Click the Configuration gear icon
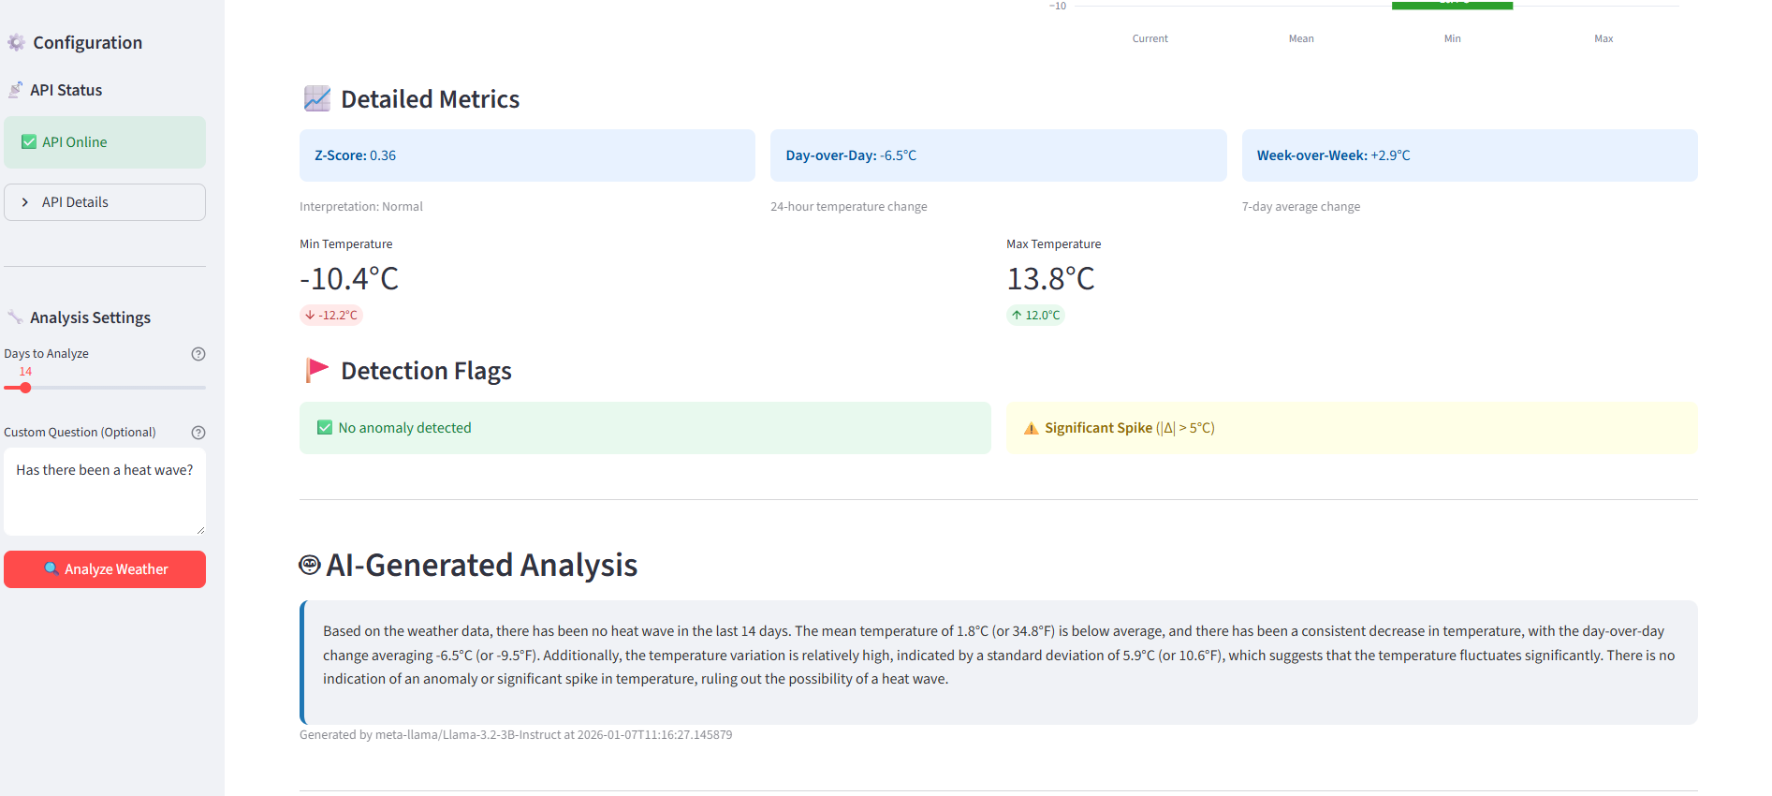This screenshot has height=796, width=1772. [x=16, y=42]
